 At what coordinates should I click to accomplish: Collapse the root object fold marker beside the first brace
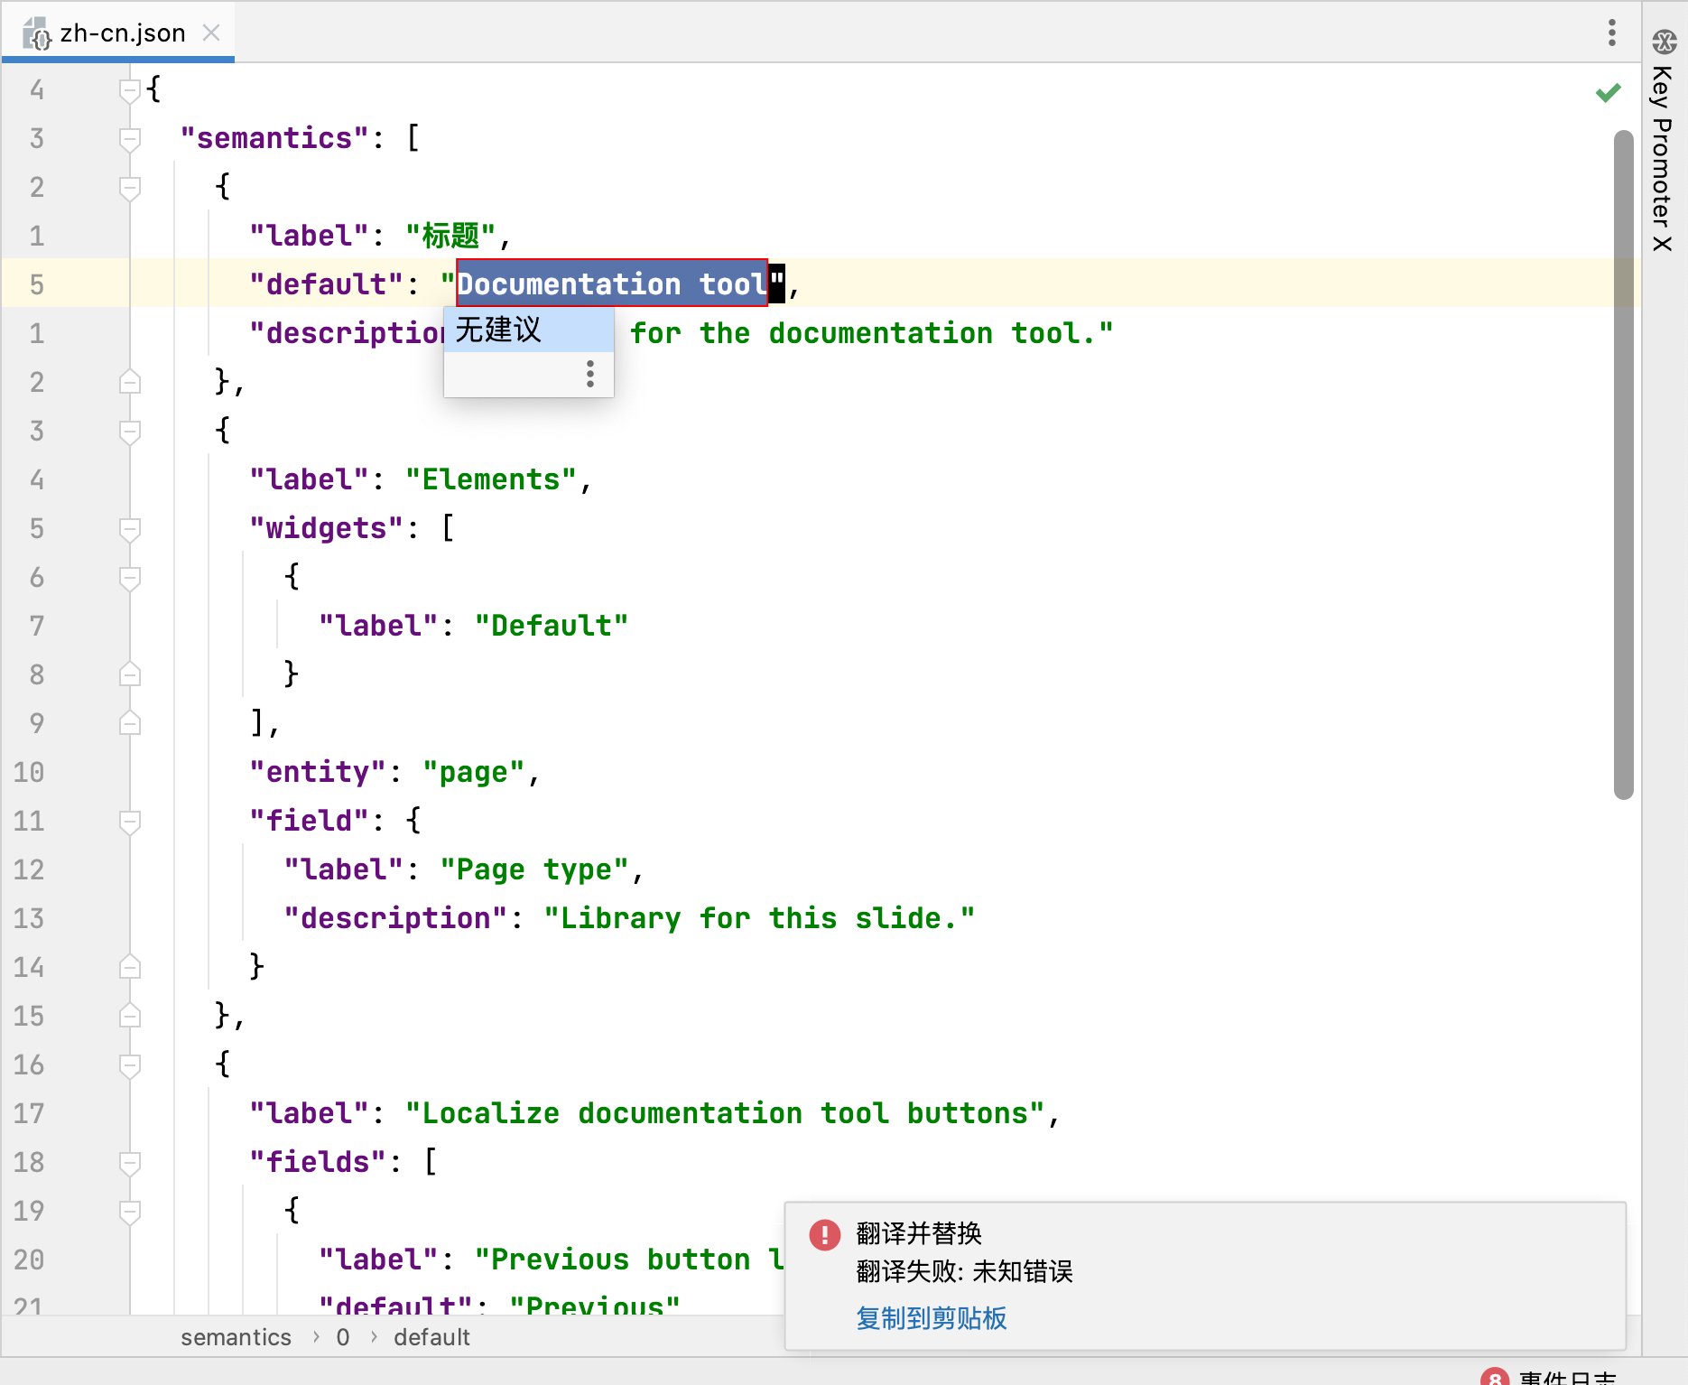pos(130,90)
